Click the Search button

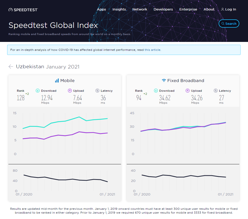[x=229, y=24]
